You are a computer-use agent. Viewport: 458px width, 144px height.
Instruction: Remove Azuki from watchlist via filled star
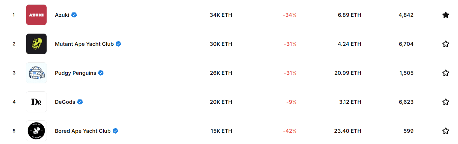(445, 15)
